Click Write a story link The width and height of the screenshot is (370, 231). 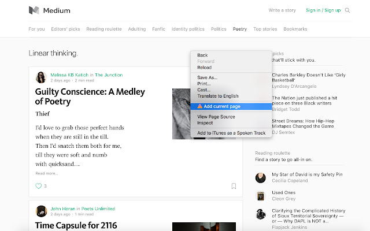point(282,10)
